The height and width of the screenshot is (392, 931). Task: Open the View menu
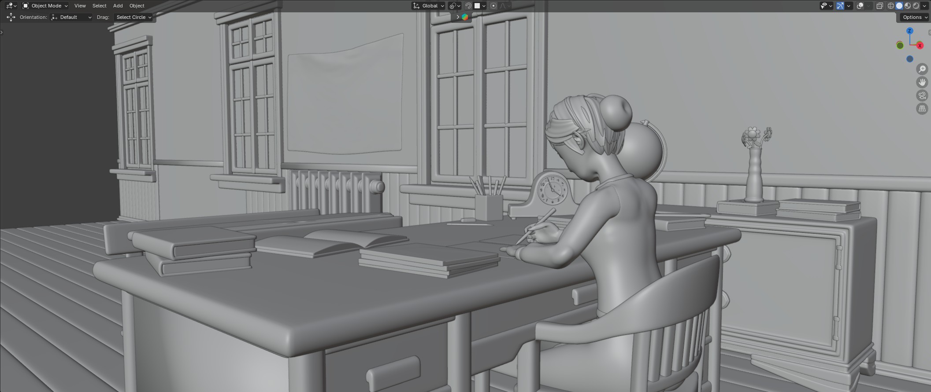point(80,6)
